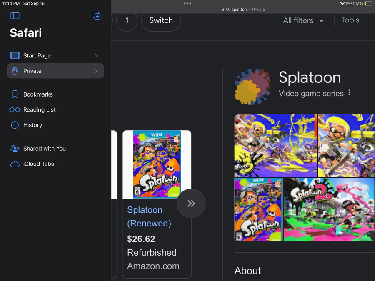Tap the three-dot multitasking menu at top

187,3
